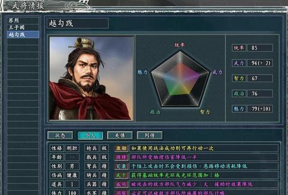Open the 状态 tab
The width and height of the screenshot is (288, 195).
tap(60, 136)
